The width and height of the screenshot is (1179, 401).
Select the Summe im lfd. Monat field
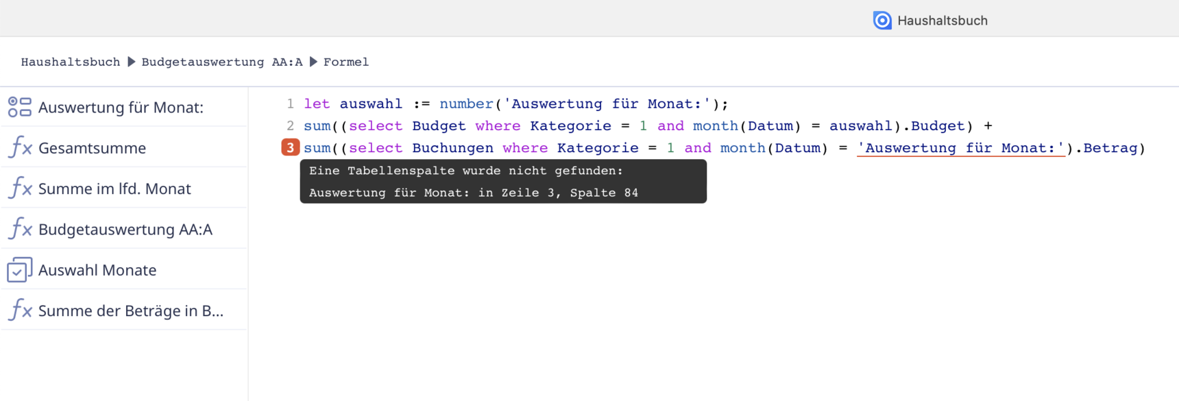point(124,188)
